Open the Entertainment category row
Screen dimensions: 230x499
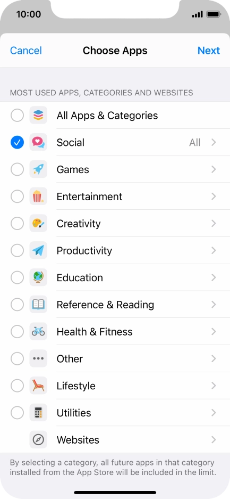115,197
